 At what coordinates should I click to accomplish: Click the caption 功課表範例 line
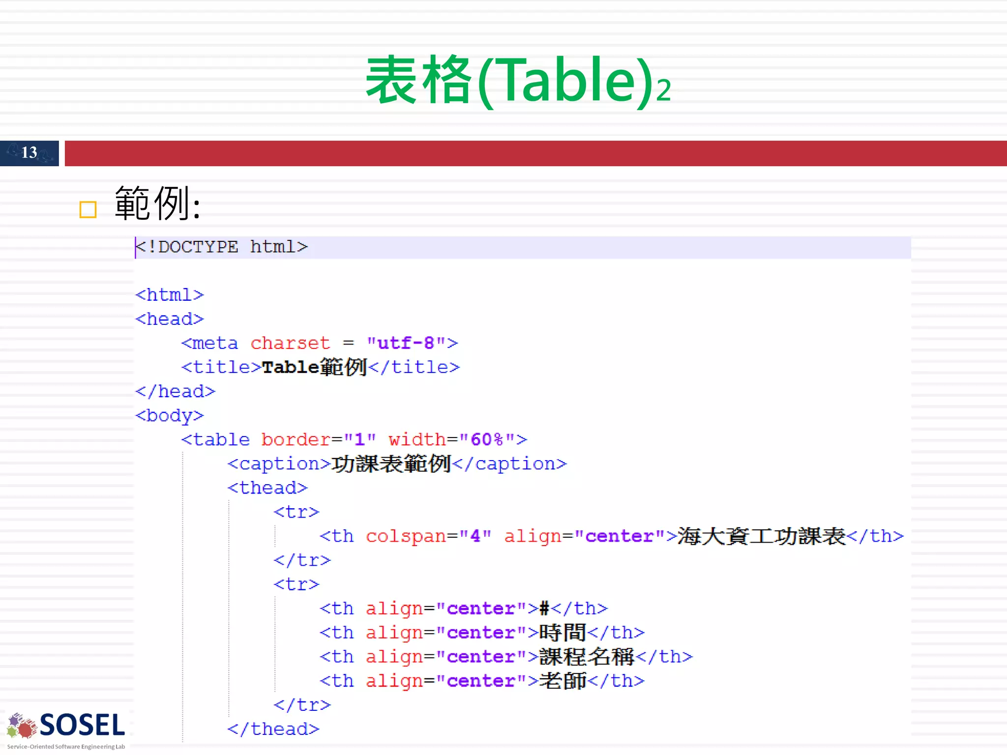(397, 464)
